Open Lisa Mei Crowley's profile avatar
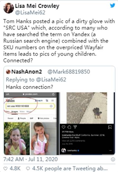The width and height of the screenshot is (118, 172). [x=9, y=8]
